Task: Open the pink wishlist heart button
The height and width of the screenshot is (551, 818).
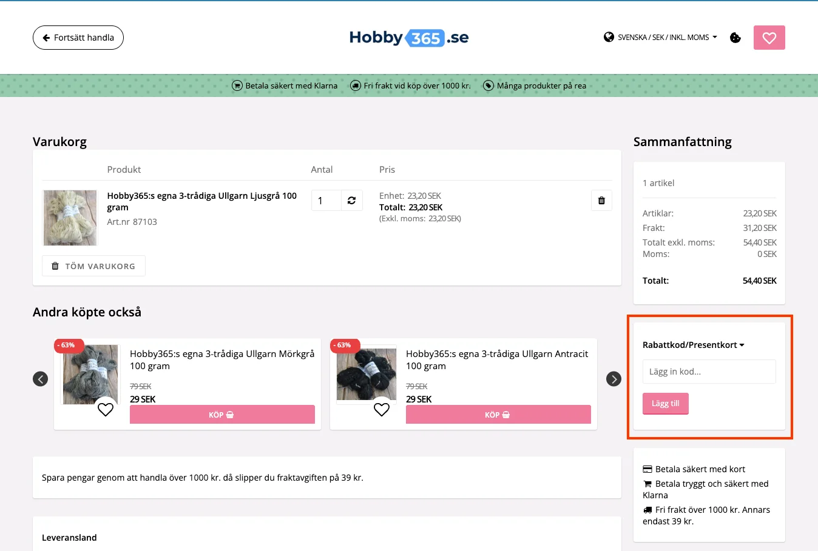Action: 769,38
